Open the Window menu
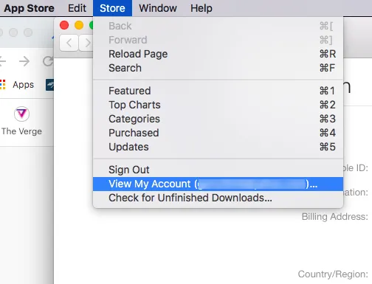Image resolution: width=372 pixels, height=284 pixels. (x=158, y=8)
